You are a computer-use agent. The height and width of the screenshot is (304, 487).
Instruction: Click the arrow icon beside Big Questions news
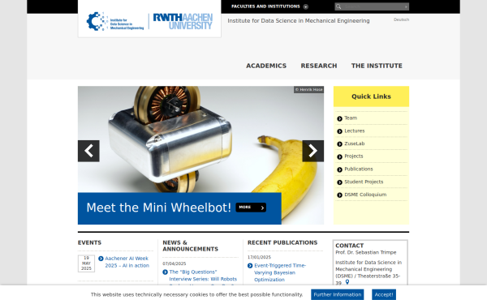pyautogui.click(x=166, y=272)
